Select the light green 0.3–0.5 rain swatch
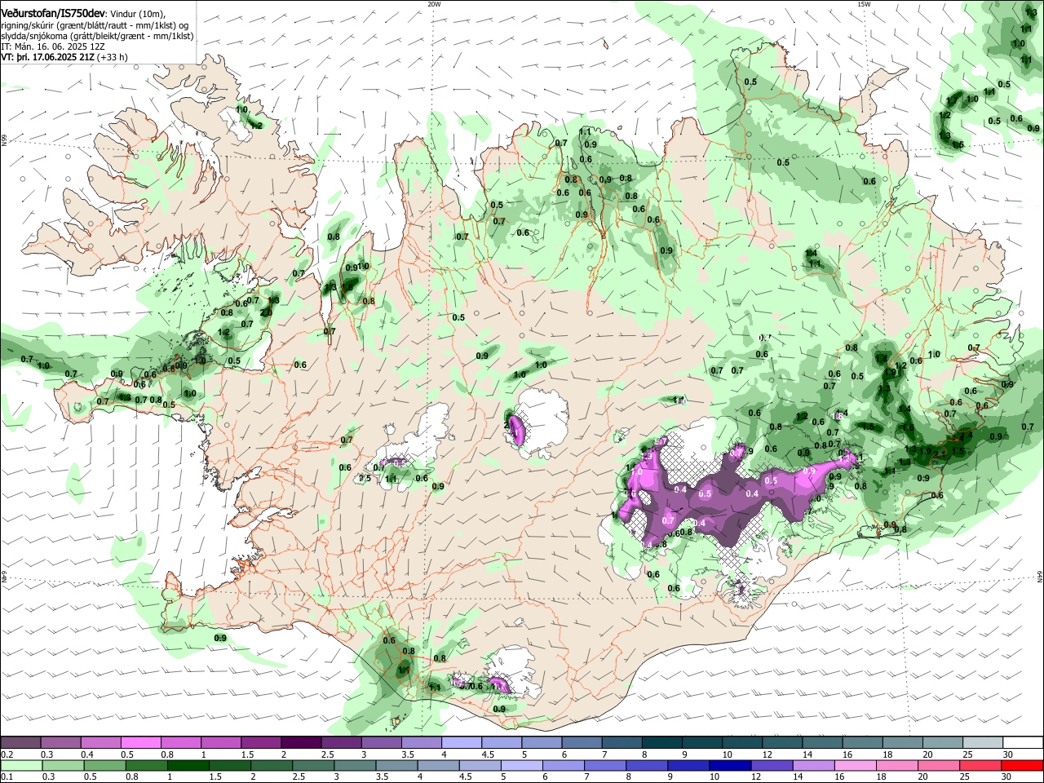The height and width of the screenshot is (783, 1044). (x=62, y=765)
